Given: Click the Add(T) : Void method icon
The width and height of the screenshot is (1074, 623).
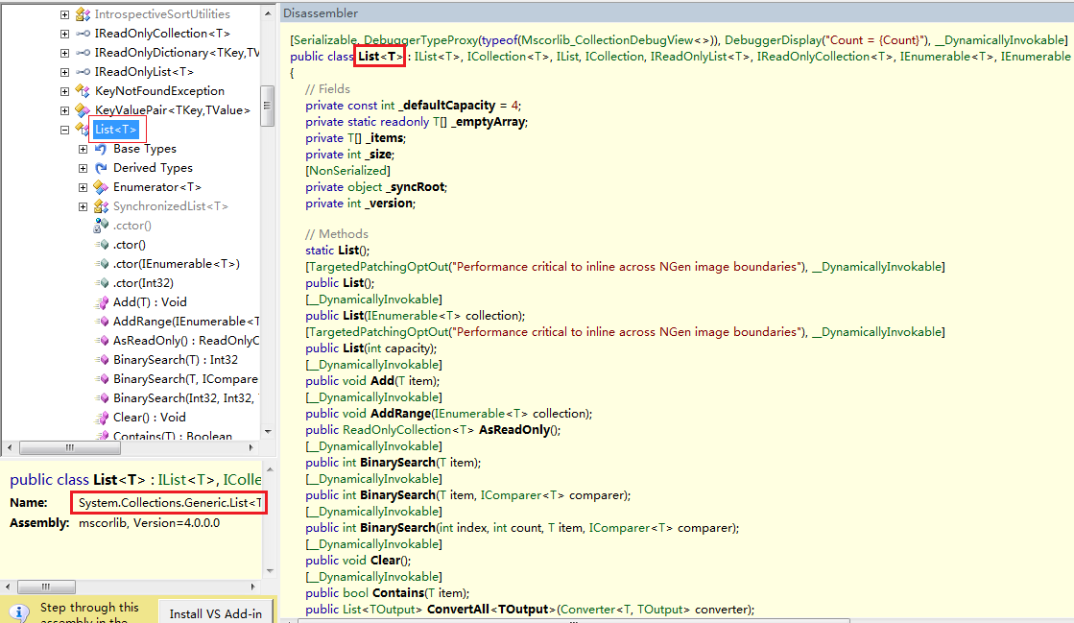Looking at the screenshot, I should (x=102, y=302).
